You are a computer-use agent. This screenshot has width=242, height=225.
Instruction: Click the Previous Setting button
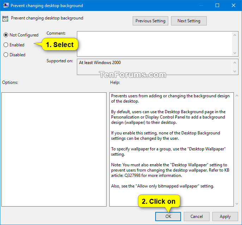[x=150, y=21]
